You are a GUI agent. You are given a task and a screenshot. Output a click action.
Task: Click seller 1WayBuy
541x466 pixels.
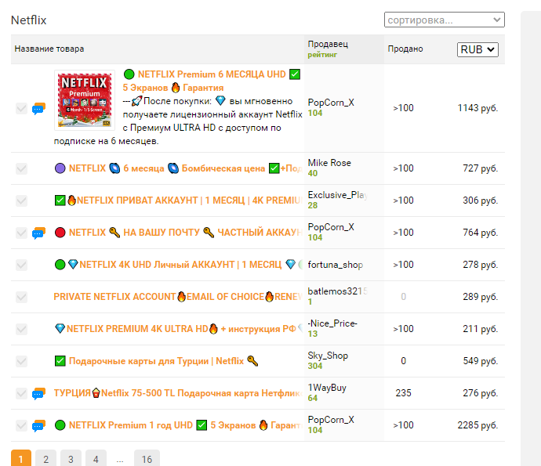pos(327,388)
